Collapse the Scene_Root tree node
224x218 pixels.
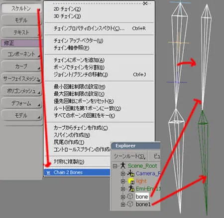click(x=115, y=166)
